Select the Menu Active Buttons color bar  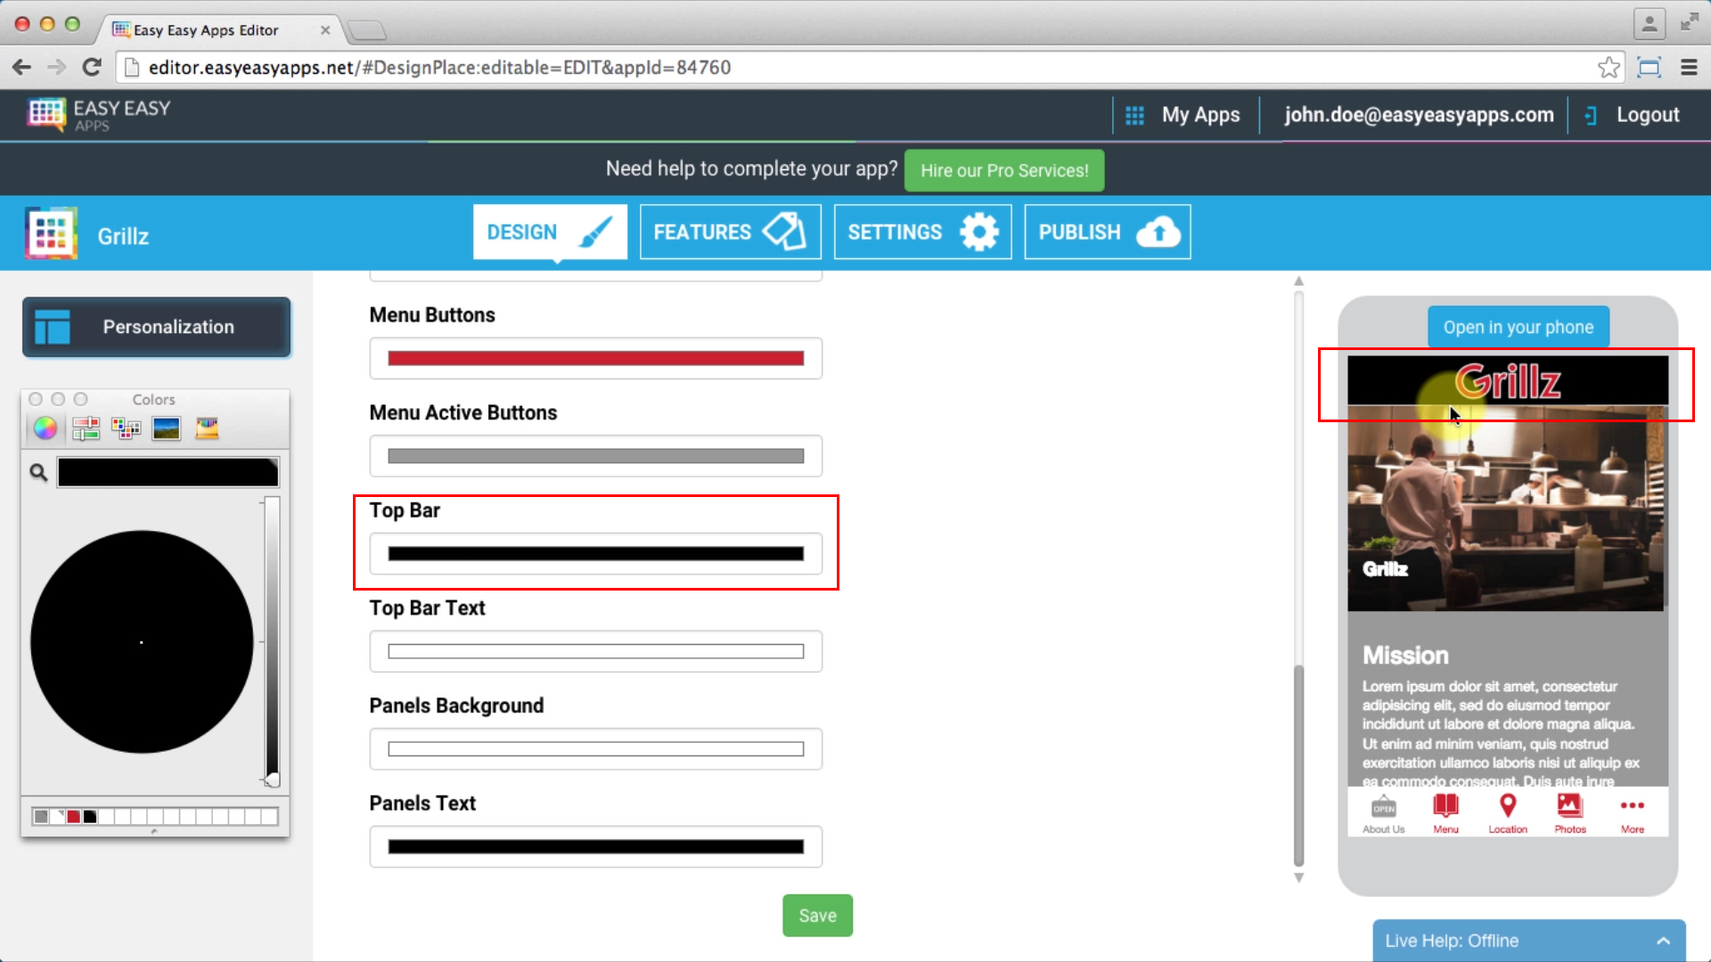coord(594,456)
